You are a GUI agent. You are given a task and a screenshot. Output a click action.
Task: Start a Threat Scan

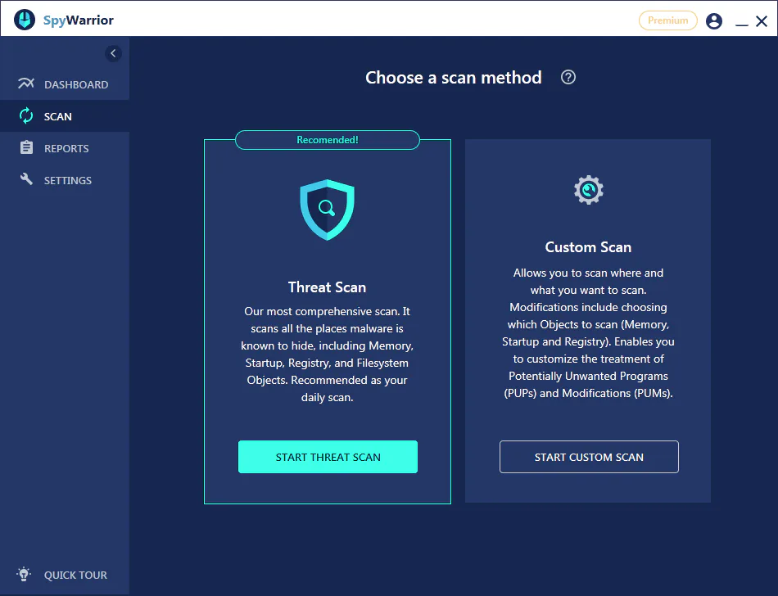pyautogui.click(x=327, y=457)
